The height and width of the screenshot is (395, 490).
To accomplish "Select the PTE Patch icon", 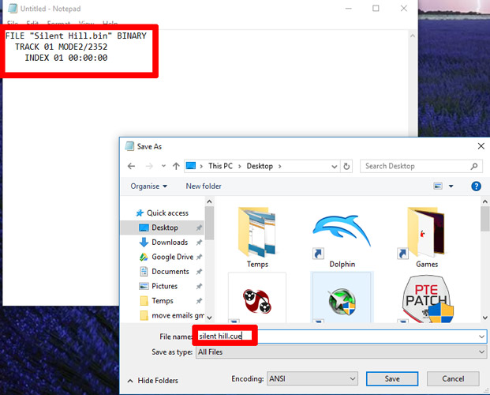I will click(x=427, y=297).
